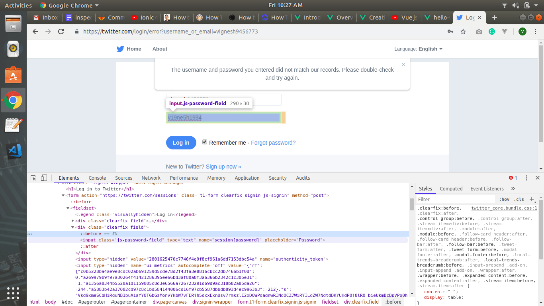Viewport: 544px width, 306px height.
Task: Collapse the form element node
Action: click(x=63, y=195)
